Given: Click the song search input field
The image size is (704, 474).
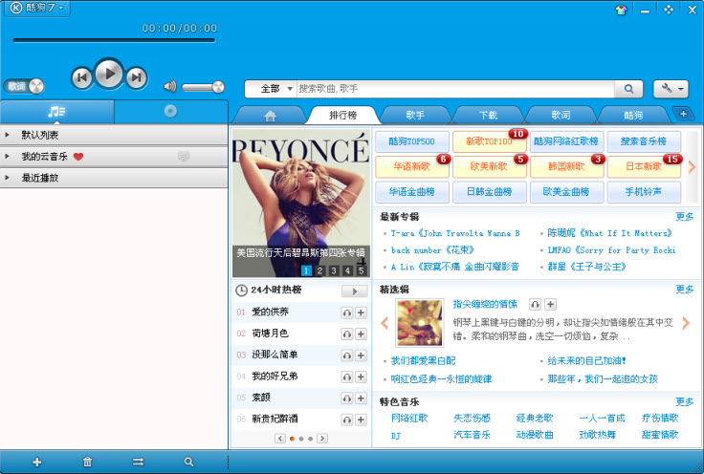Looking at the screenshot, I should coord(454,88).
